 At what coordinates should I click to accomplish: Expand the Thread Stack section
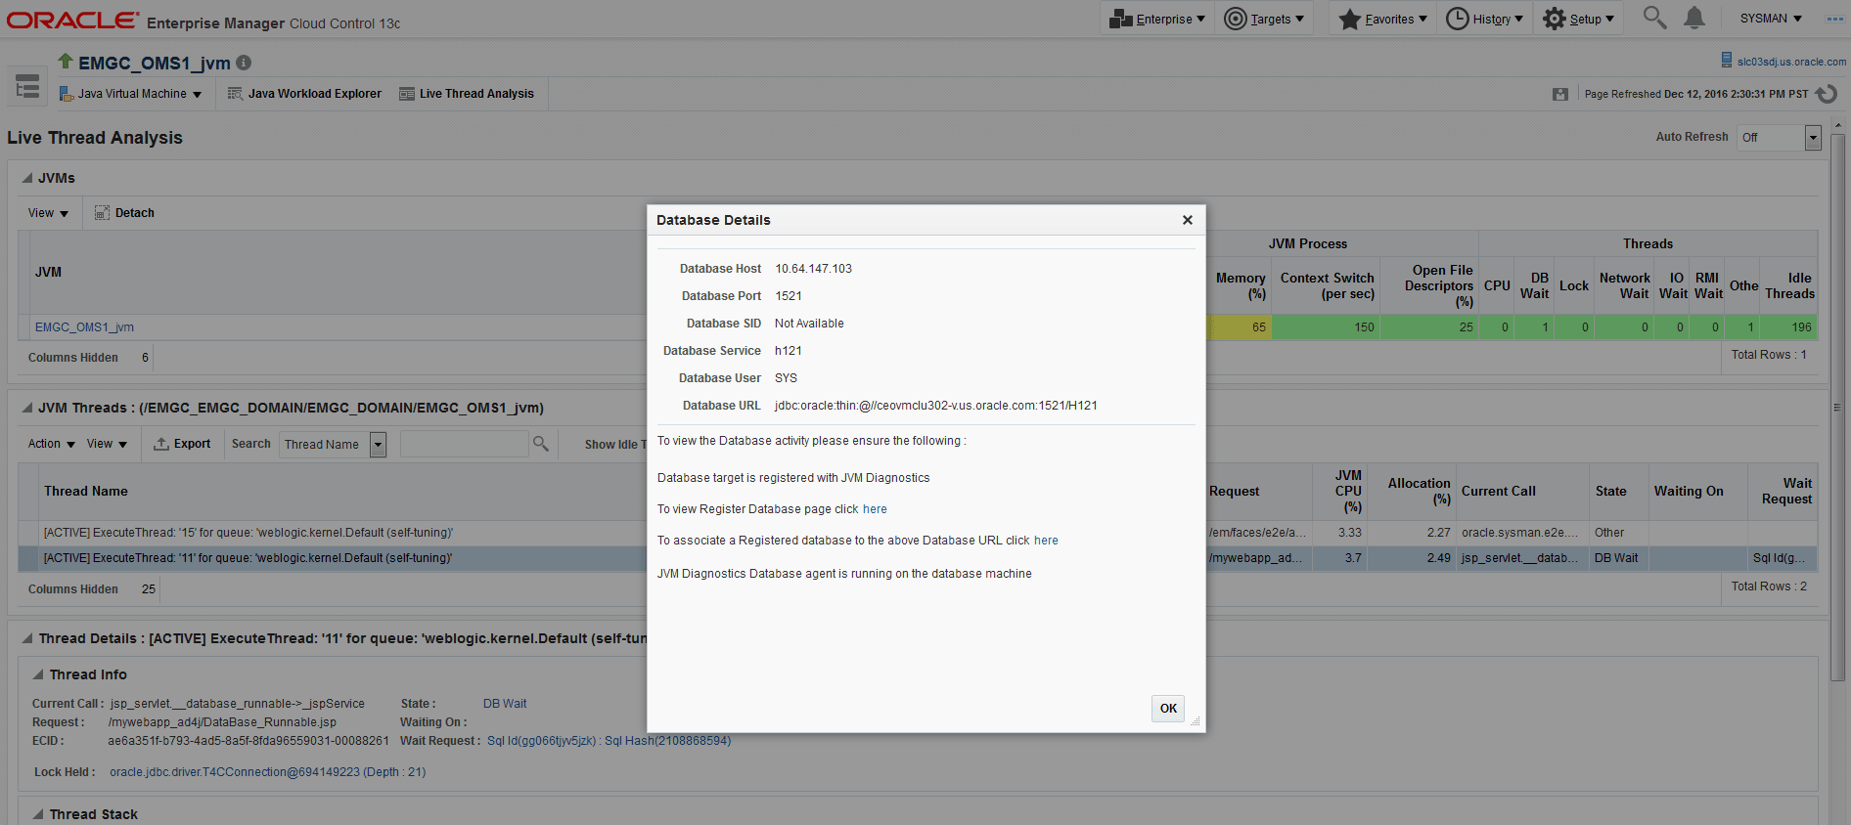click(38, 815)
